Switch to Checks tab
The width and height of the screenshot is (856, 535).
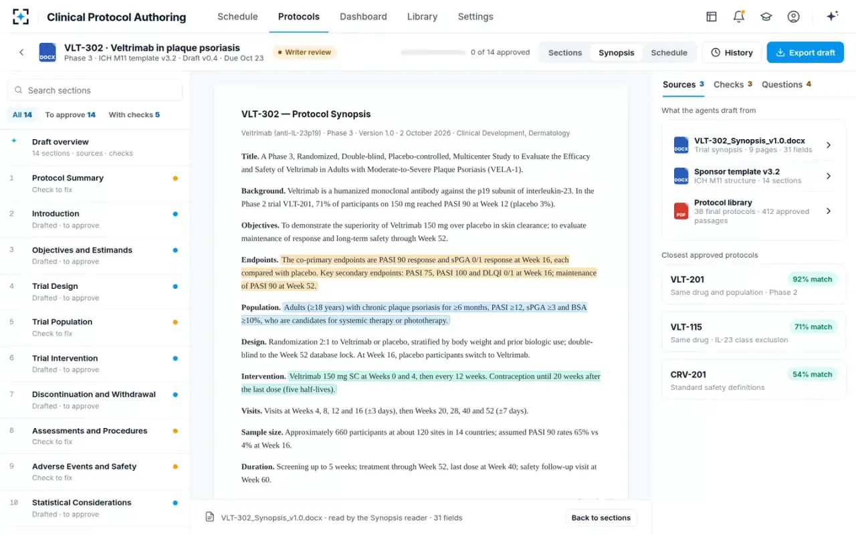coord(733,84)
